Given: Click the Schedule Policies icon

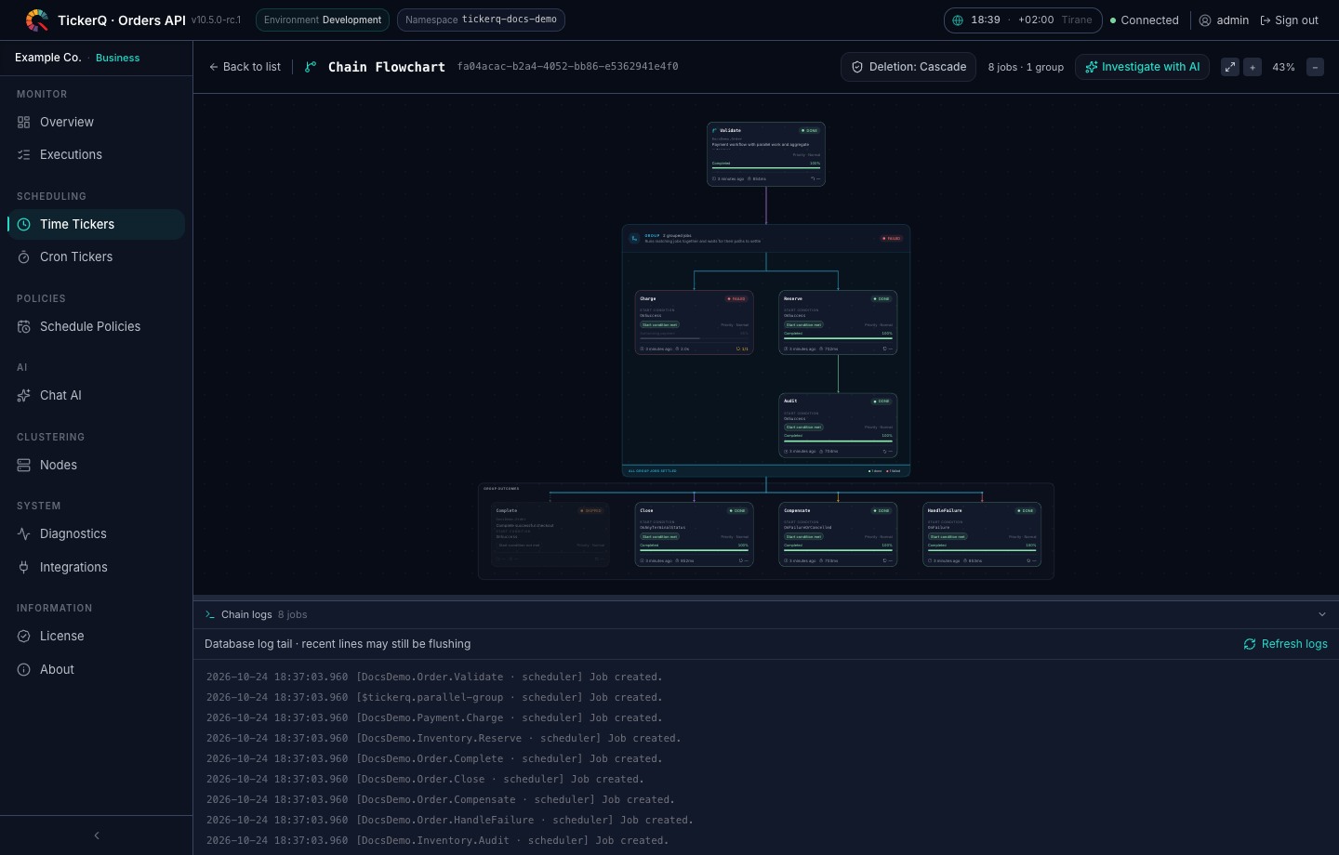Looking at the screenshot, I should tap(24, 326).
